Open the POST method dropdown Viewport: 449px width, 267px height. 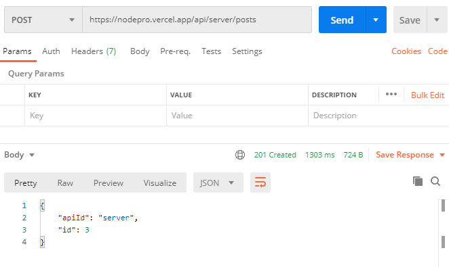click(x=43, y=20)
